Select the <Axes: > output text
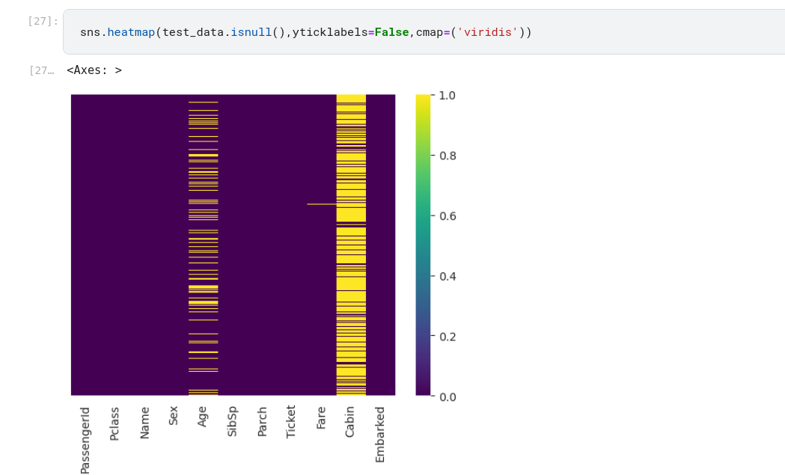 click(94, 70)
